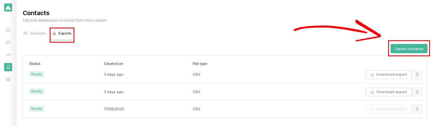Click the Ready badge in last row
432x126 pixels.
tap(37, 109)
